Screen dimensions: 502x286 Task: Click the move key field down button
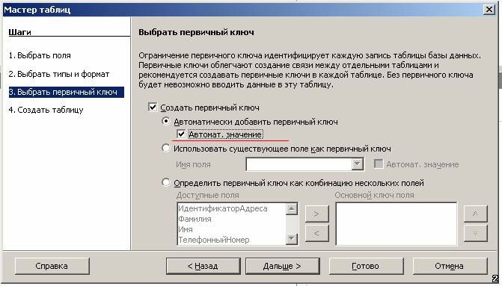click(x=475, y=233)
